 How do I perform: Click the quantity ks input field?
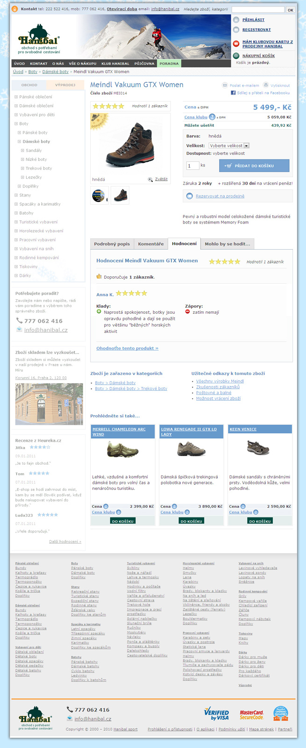click(192, 165)
